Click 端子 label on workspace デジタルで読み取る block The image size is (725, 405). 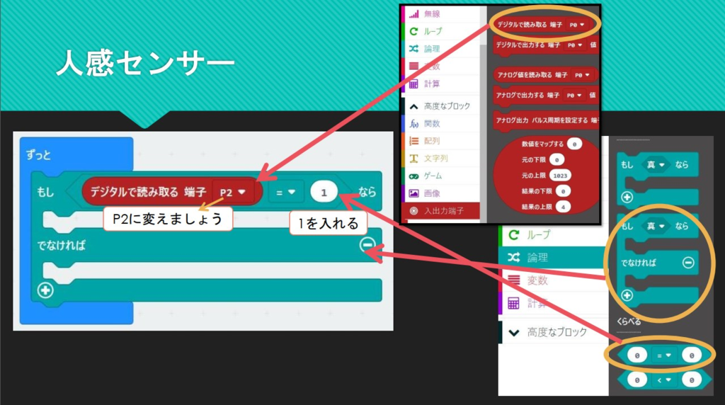pos(195,193)
